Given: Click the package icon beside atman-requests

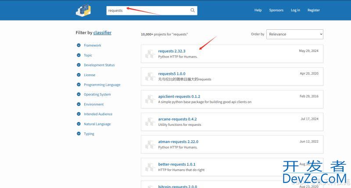Looking at the screenshot, I should 150,145.
